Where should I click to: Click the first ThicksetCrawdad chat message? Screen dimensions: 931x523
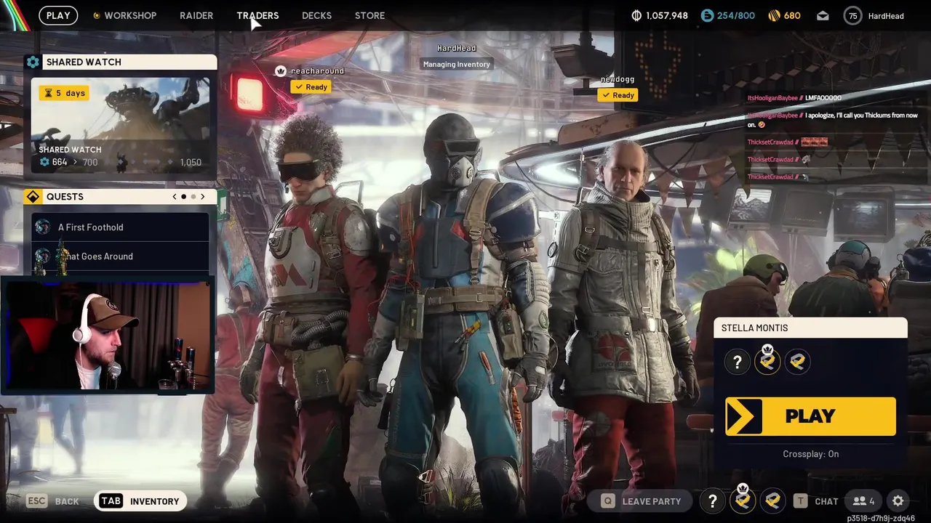click(x=788, y=142)
